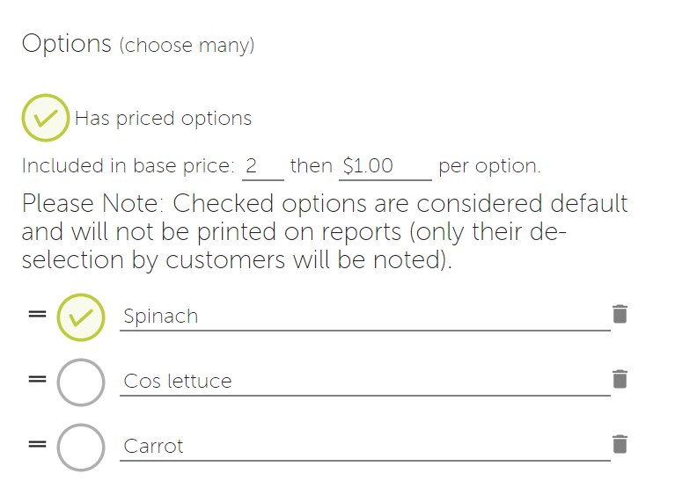
Task: Delete the Spinach option with trash icon
Action: coord(620,314)
